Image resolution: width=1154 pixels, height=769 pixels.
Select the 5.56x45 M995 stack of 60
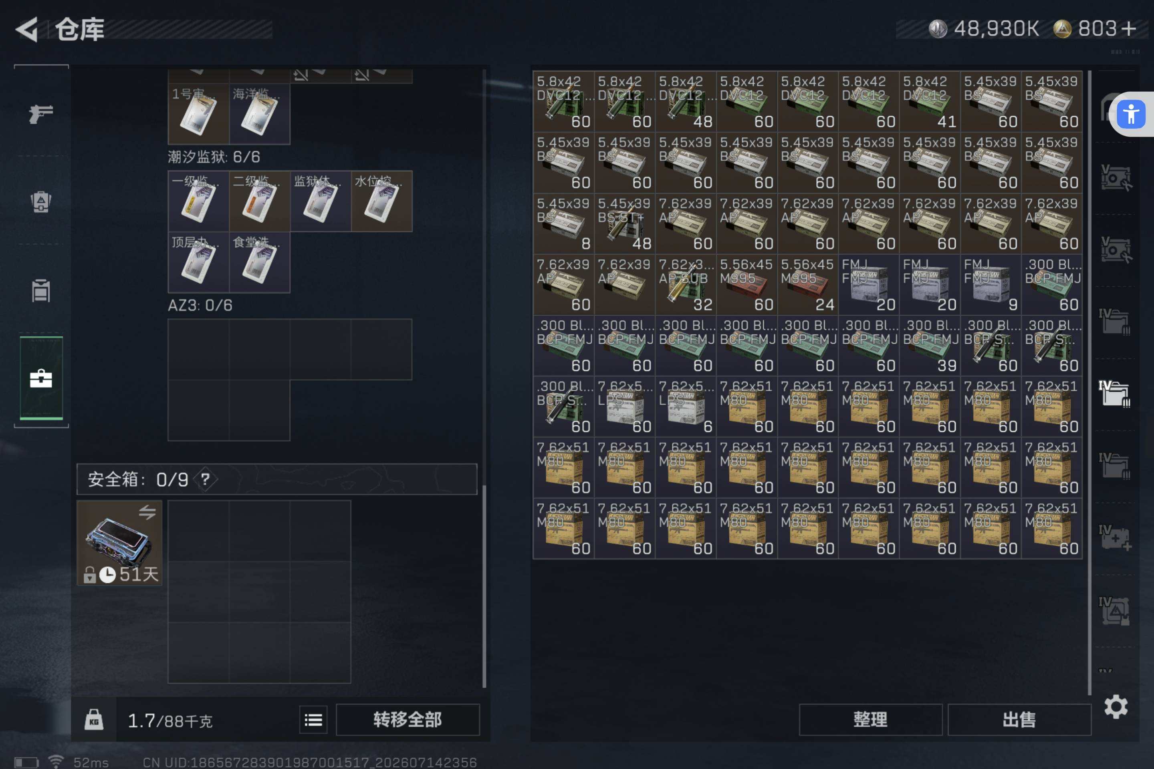pos(747,284)
